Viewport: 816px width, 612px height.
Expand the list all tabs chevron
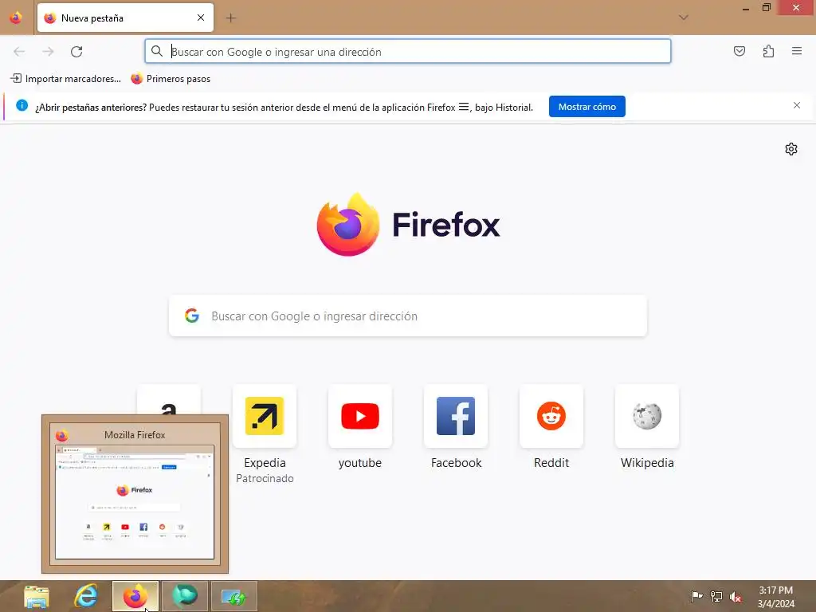683,18
